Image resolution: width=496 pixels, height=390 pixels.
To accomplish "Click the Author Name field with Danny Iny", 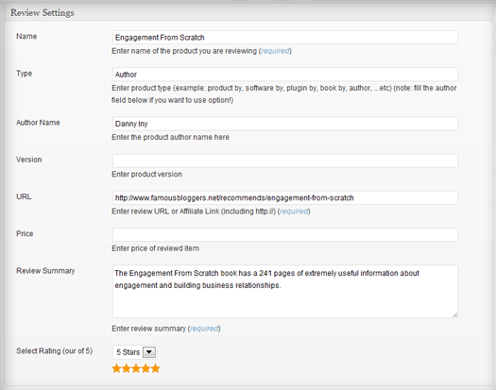I will pos(285,124).
